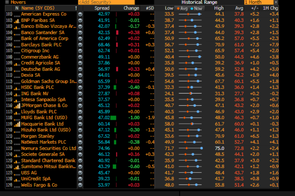Click the Movers tab label
The width and height of the screenshot is (295, 196).
point(18,2)
